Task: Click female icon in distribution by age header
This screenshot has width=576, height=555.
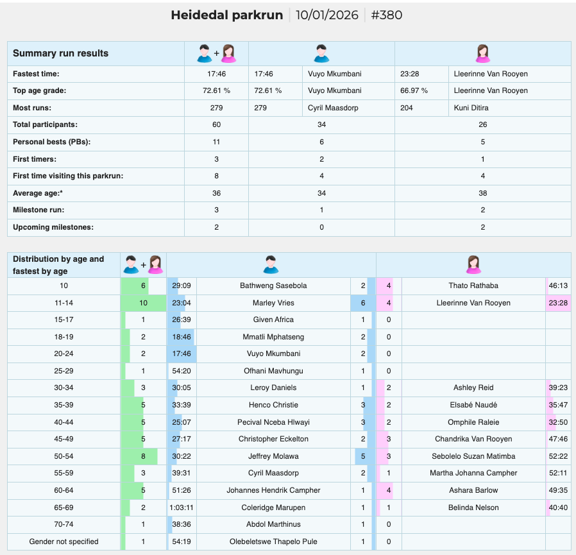Action: coord(473,264)
